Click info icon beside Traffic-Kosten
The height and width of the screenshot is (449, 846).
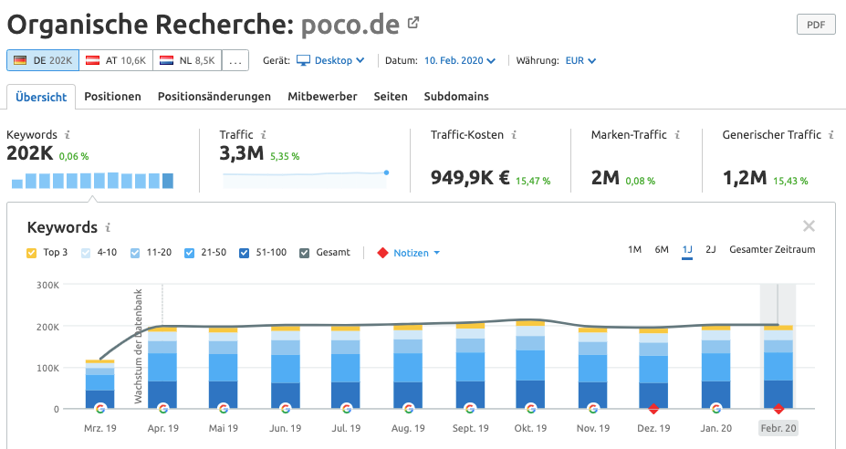tap(514, 135)
